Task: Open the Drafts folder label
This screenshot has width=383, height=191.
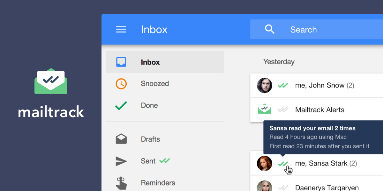Action: pyautogui.click(x=150, y=139)
